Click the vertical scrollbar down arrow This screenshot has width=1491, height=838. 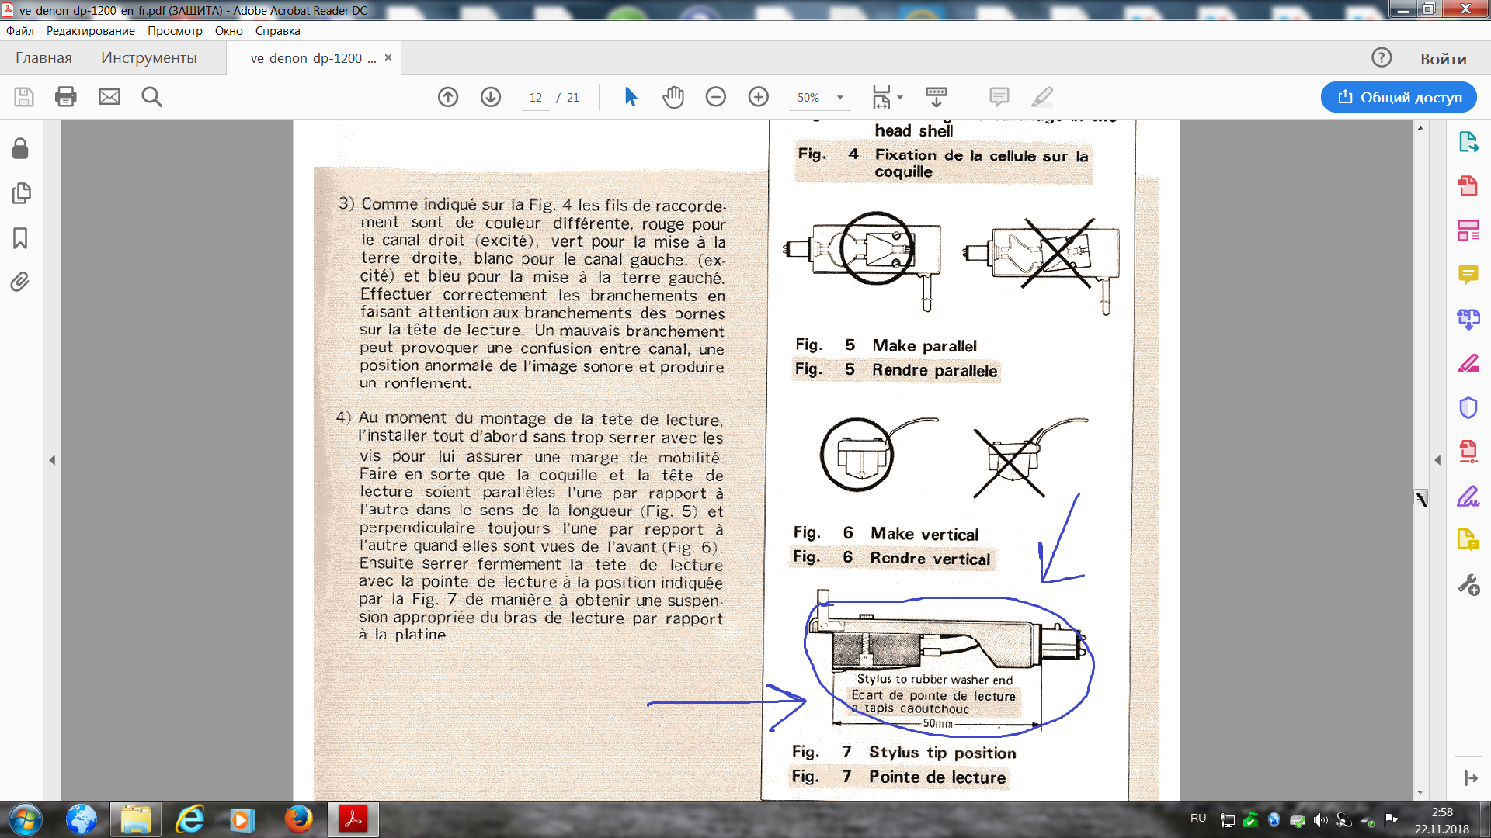pos(1420,792)
